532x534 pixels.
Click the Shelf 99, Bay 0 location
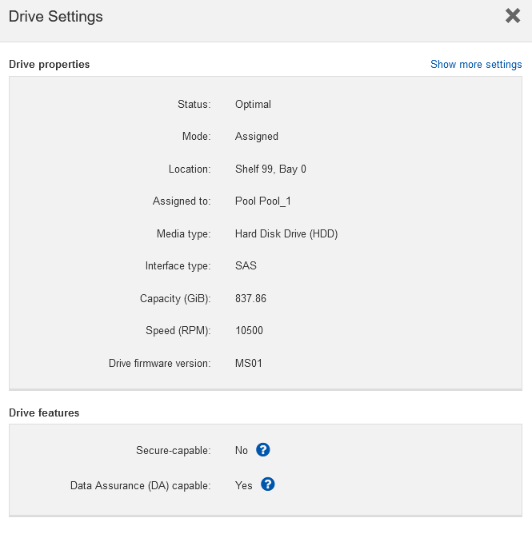270,169
